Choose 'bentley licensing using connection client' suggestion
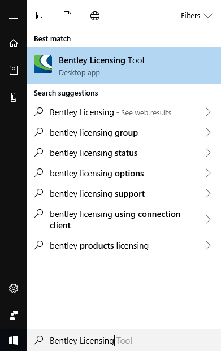 [x=124, y=220]
